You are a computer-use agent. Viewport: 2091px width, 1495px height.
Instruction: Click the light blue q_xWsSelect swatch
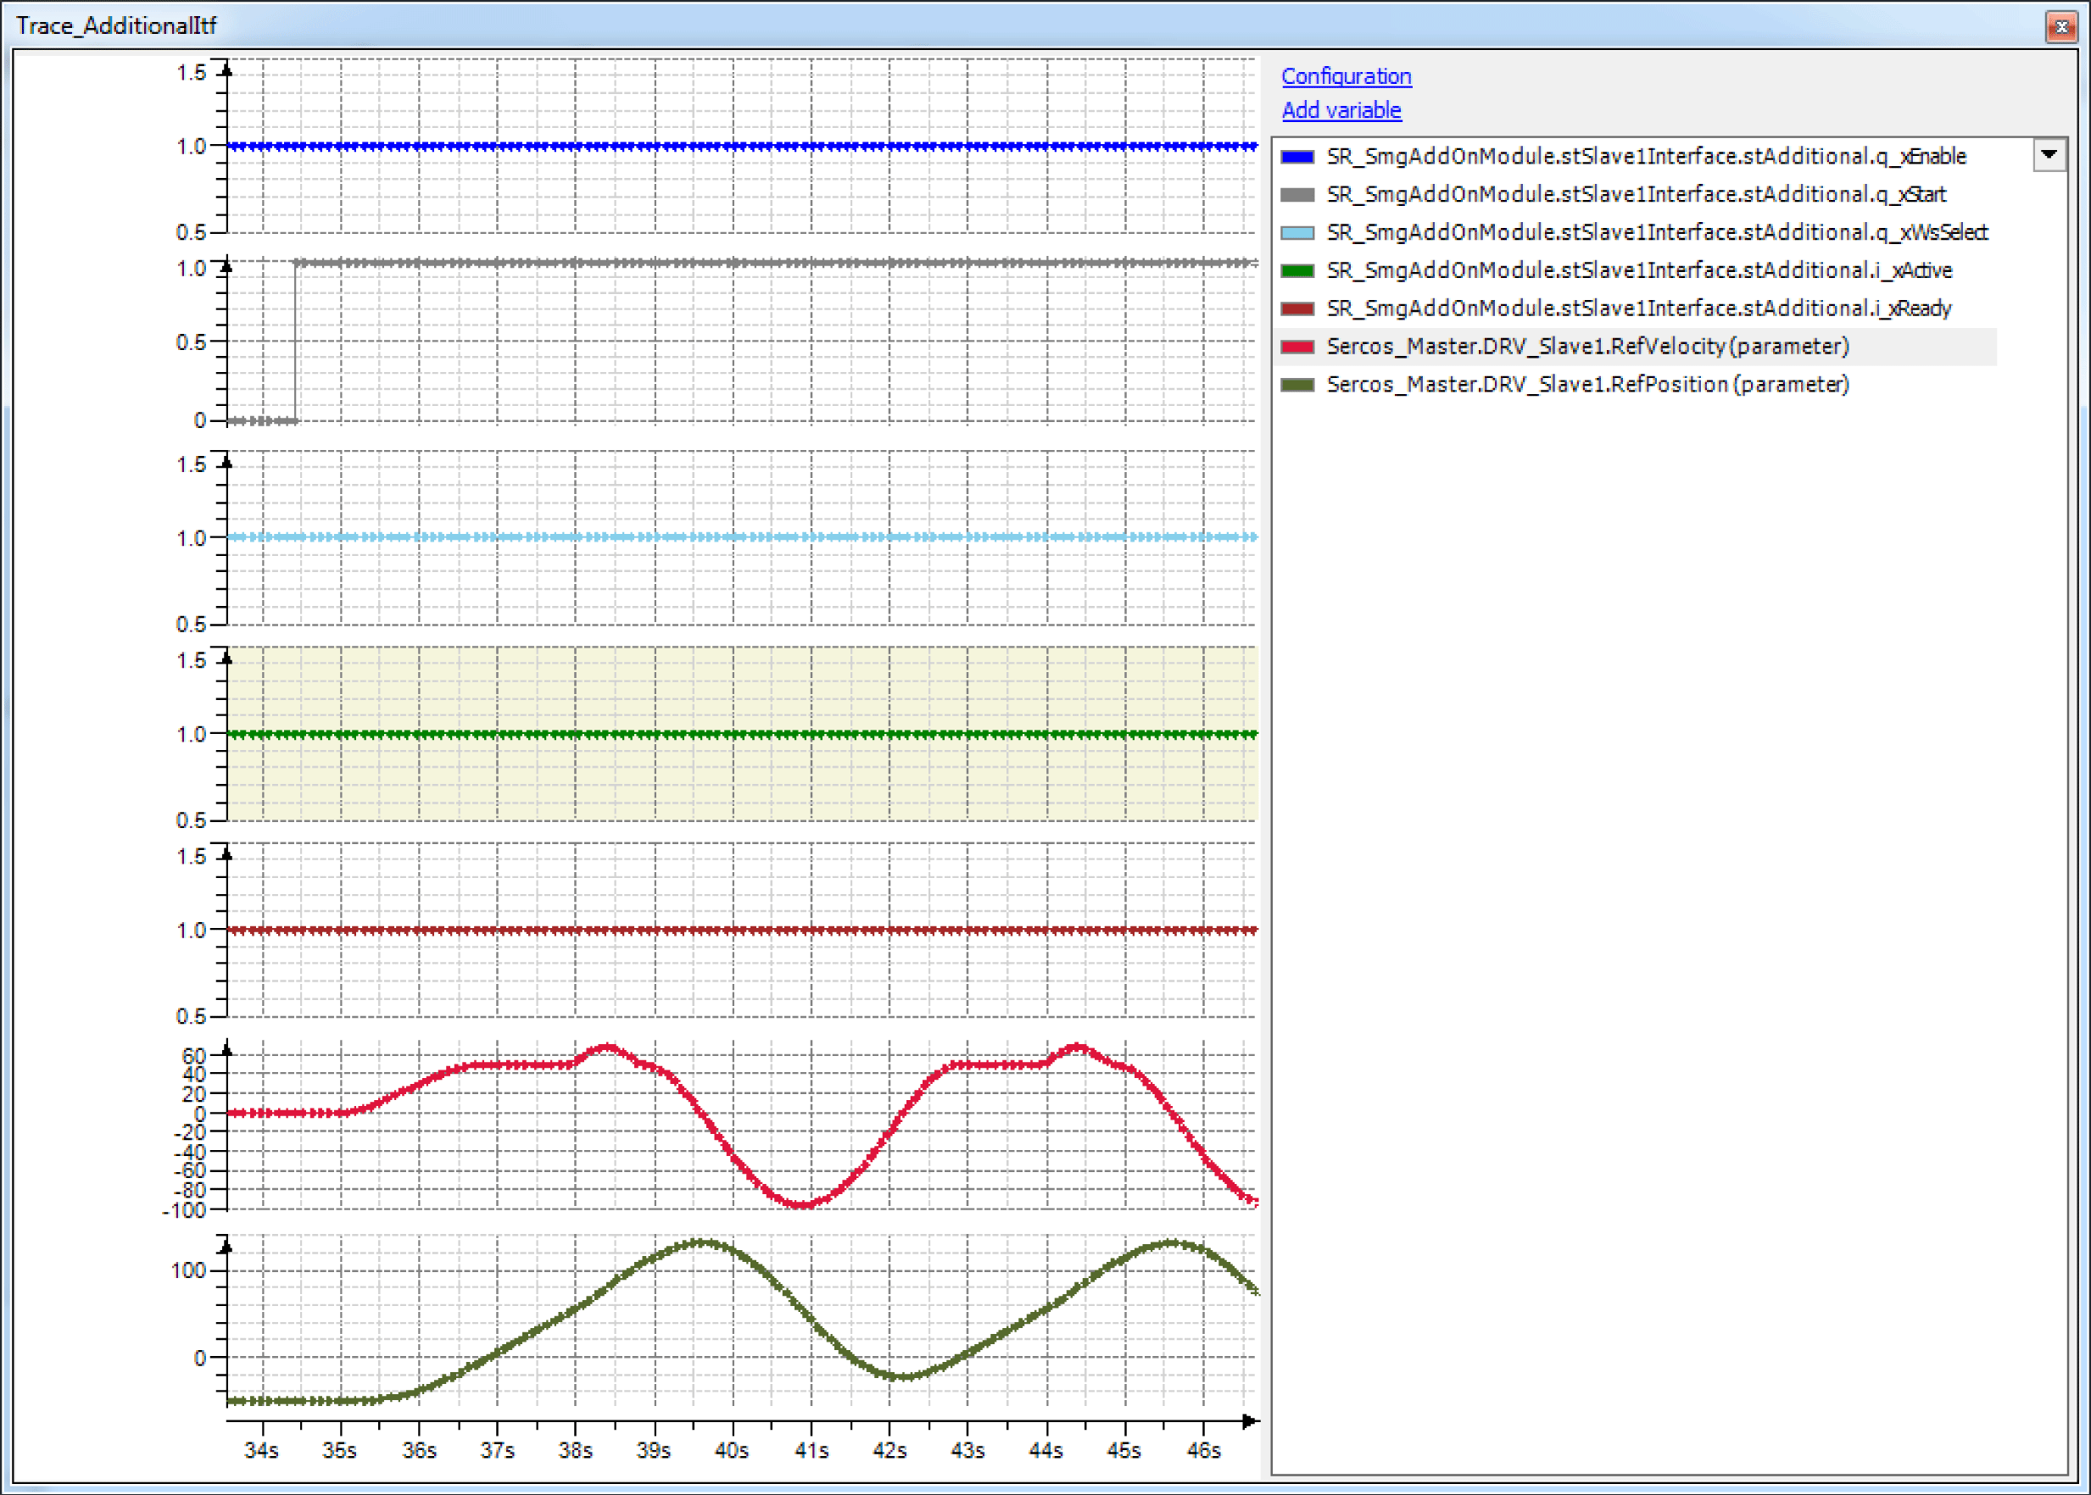click(x=1297, y=233)
